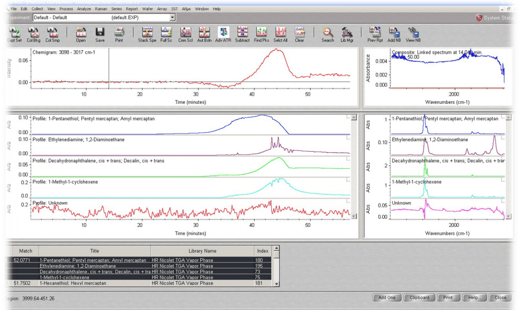Open the Analyze menu
The width and height of the screenshot is (520, 310).
84,8
